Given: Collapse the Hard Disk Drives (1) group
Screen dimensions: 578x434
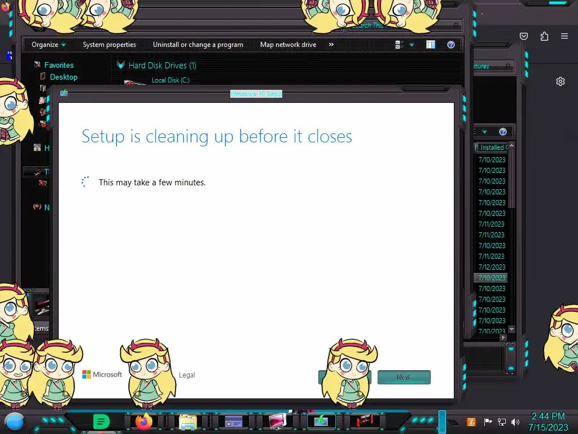Looking at the screenshot, I should point(121,66).
